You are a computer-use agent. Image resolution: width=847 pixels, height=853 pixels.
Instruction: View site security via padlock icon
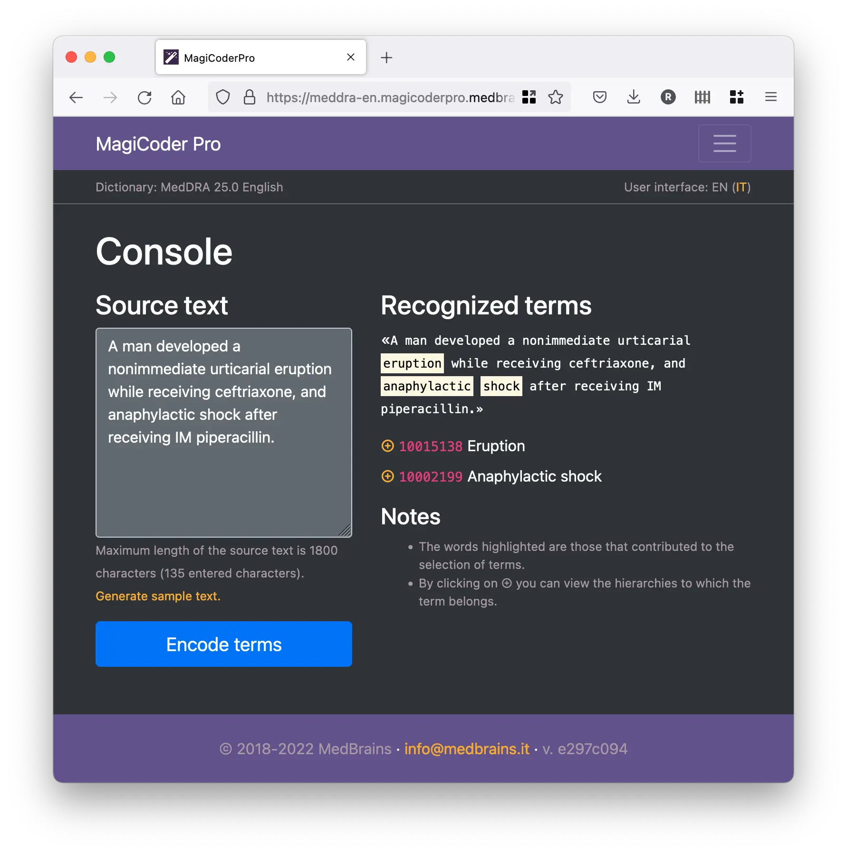point(250,97)
